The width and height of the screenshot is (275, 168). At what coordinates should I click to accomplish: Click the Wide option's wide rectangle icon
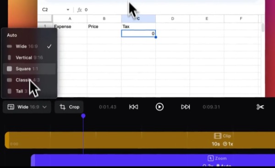coord(9,46)
